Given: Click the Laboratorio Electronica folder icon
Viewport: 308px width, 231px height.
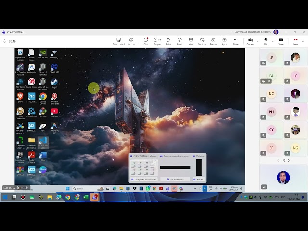Looking at the screenshot, I should point(31,143).
